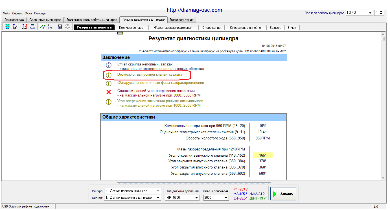
Task: Open Фазы газораспределения sub-tab
Action: pyautogui.click(x=173, y=28)
